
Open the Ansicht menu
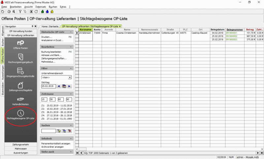[x=28, y=7]
